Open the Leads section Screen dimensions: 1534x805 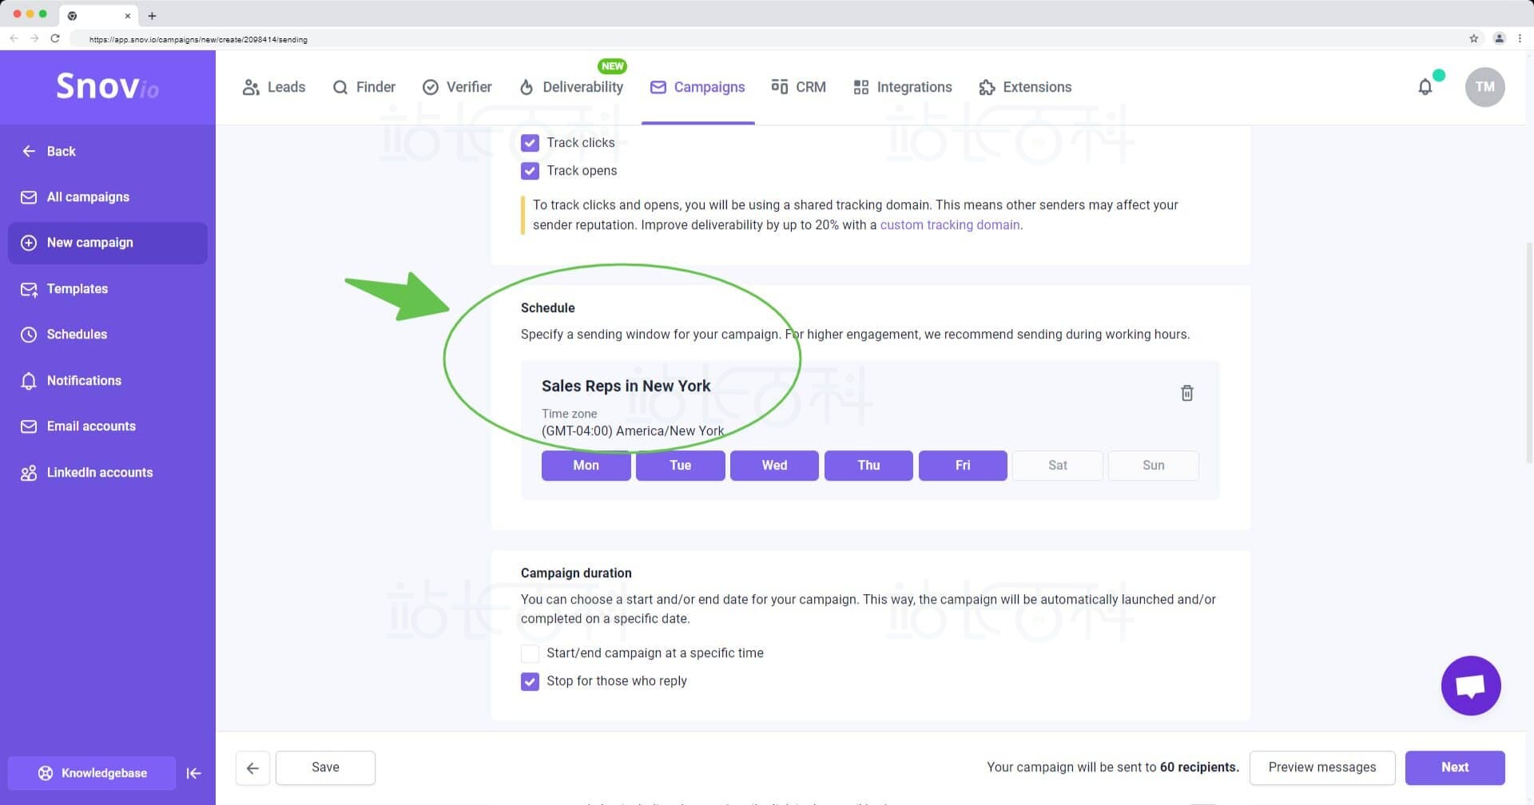pyautogui.click(x=274, y=87)
